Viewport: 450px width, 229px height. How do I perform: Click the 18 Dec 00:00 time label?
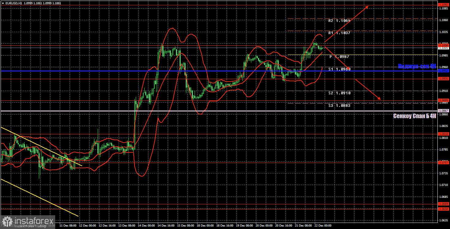205,226
